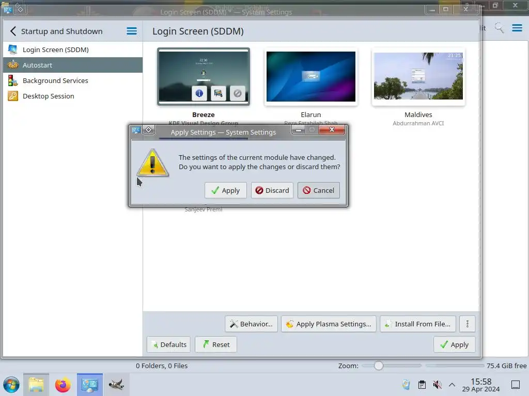Click the dialog window menu icon
Image resolution: width=529 pixels, height=396 pixels.
coord(136,130)
